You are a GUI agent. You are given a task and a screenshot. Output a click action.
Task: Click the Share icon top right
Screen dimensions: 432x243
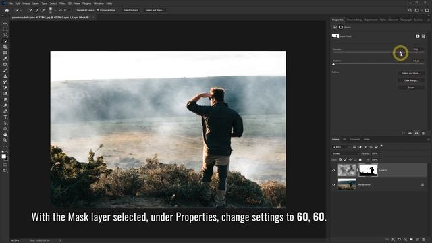pyautogui.click(x=427, y=10)
